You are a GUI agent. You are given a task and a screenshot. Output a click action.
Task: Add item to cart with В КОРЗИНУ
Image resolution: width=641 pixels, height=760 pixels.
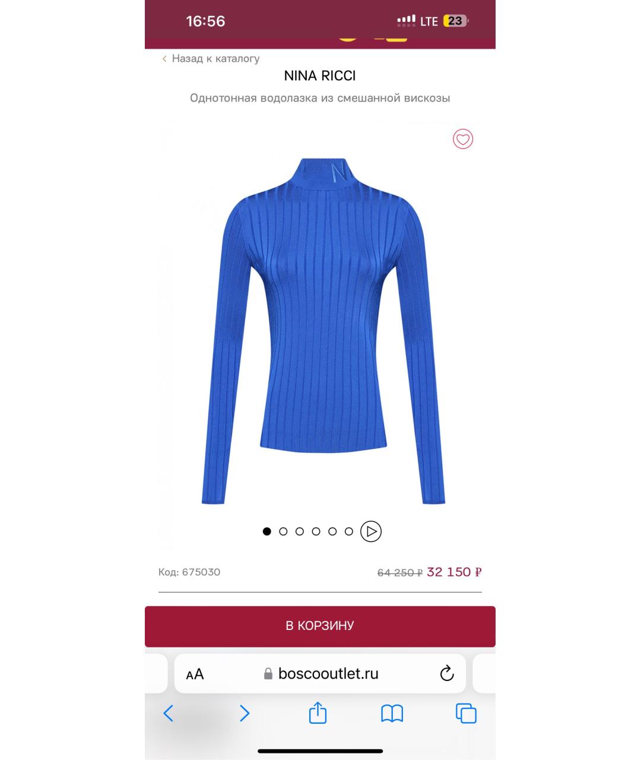pyautogui.click(x=320, y=626)
